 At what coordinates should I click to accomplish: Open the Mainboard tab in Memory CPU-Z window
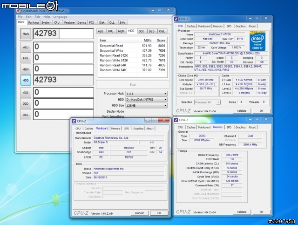coord(204,127)
